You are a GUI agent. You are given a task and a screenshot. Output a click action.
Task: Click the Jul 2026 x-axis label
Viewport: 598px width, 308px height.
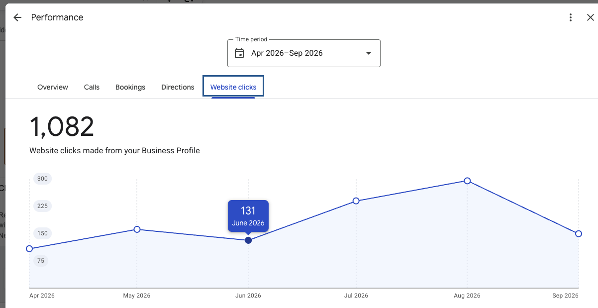pos(356,296)
